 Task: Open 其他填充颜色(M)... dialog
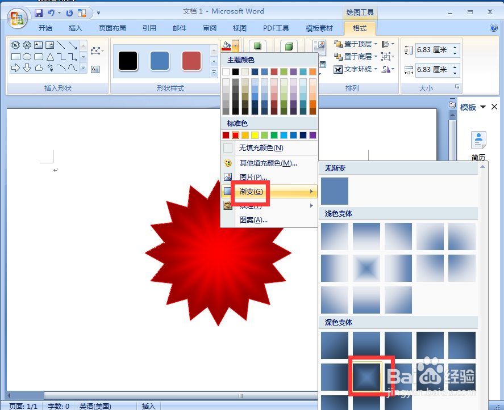click(269, 163)
